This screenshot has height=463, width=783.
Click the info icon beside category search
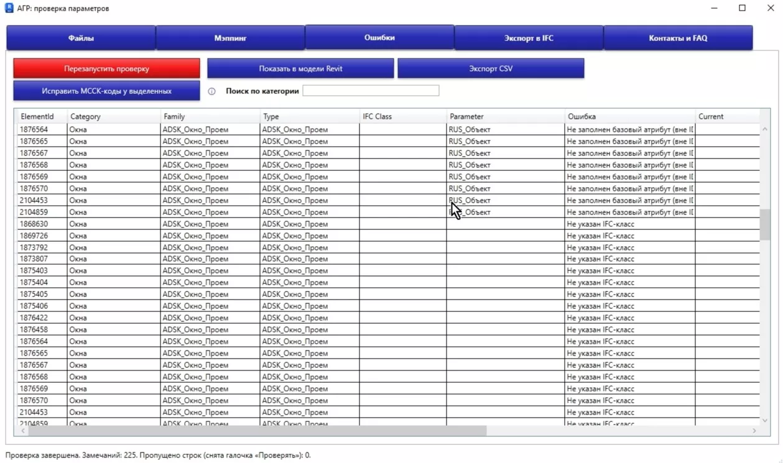pyautogui.click(x=211, y=91)
